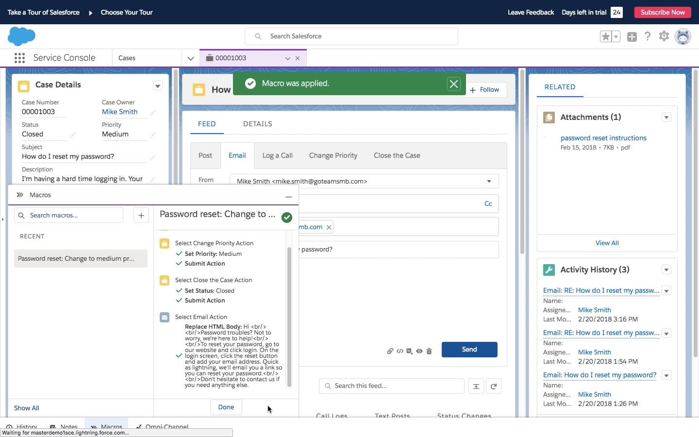699x437 pixels.
Task: Click Leave Feedback link
Action: (531, 12)
